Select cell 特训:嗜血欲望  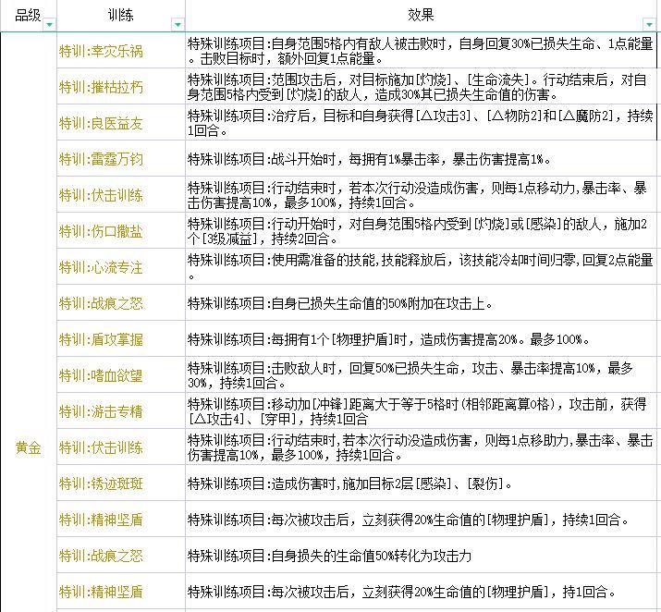(x=121, y=375)
